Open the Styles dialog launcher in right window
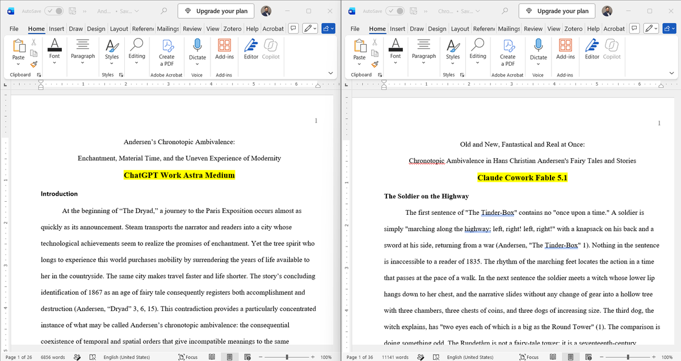 [463, 75]
